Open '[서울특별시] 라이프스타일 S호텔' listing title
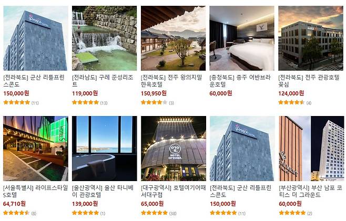The width and height of the screenshot is (346, 221). (35, 191)
